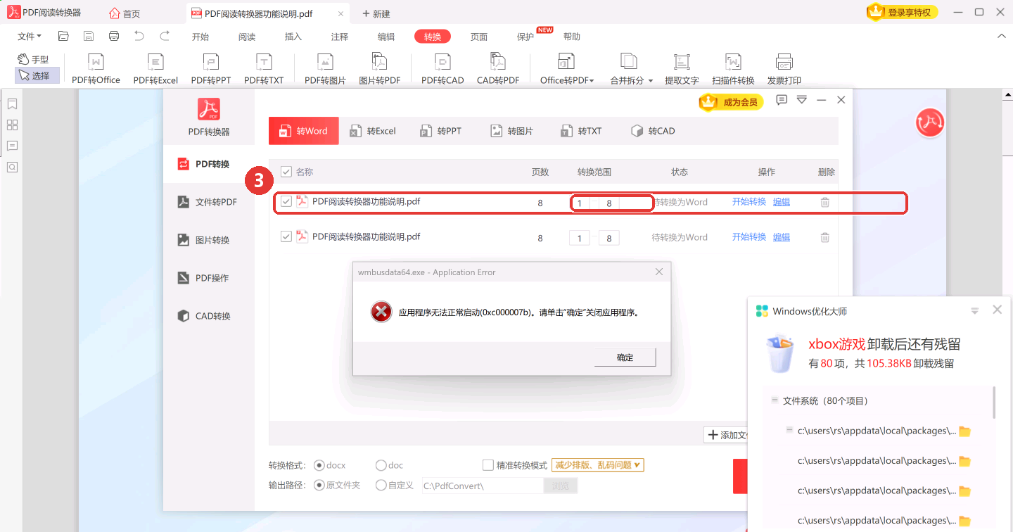Click the end page field of second PDF row
This screenshot has height=532, width=1013.
(609, 238)
